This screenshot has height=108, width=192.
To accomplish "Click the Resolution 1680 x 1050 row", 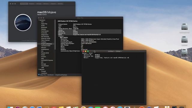I will click(90, 39).
